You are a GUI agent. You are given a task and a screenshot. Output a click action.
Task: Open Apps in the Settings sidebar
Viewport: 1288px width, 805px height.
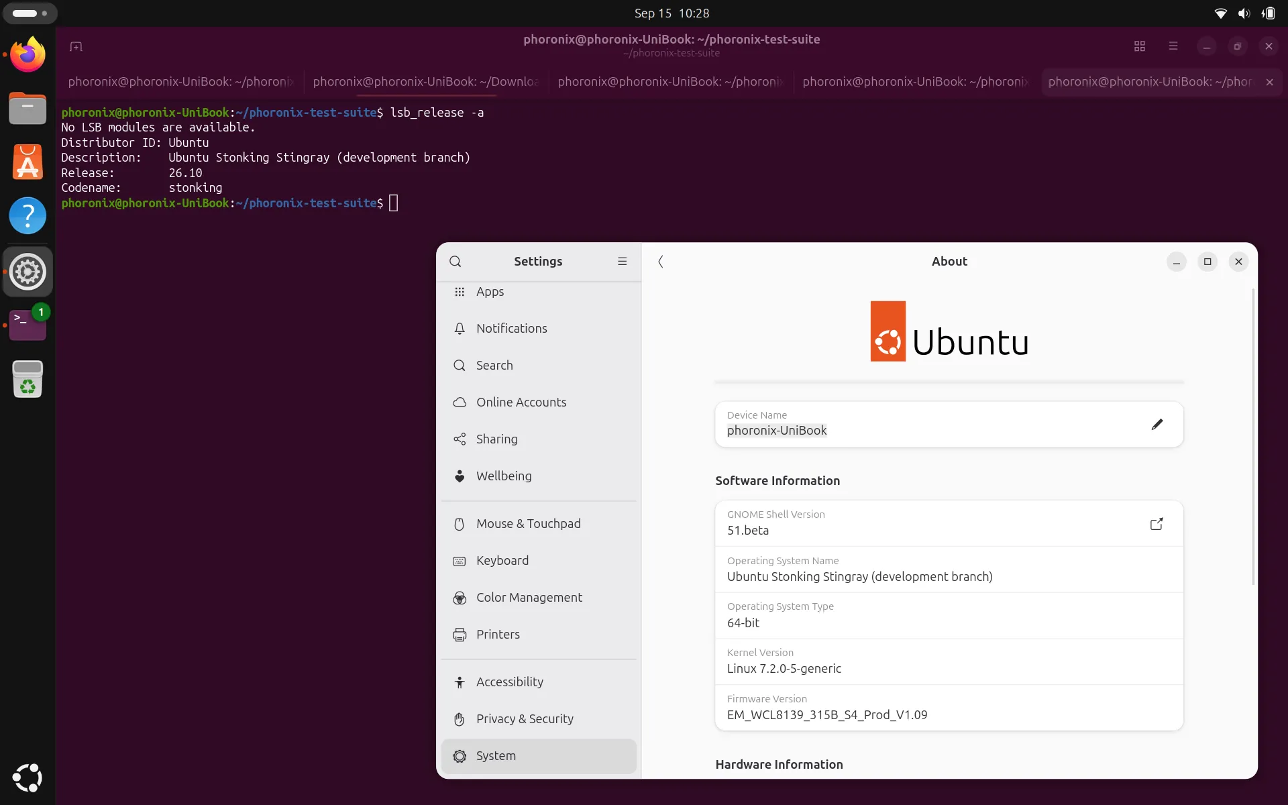click(x=539, y=292)
